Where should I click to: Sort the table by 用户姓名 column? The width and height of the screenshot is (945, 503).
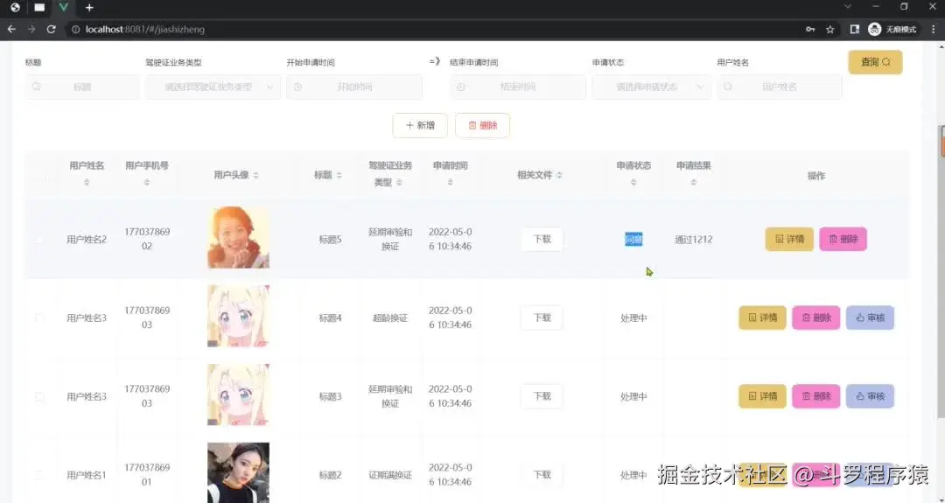[87, 183]
